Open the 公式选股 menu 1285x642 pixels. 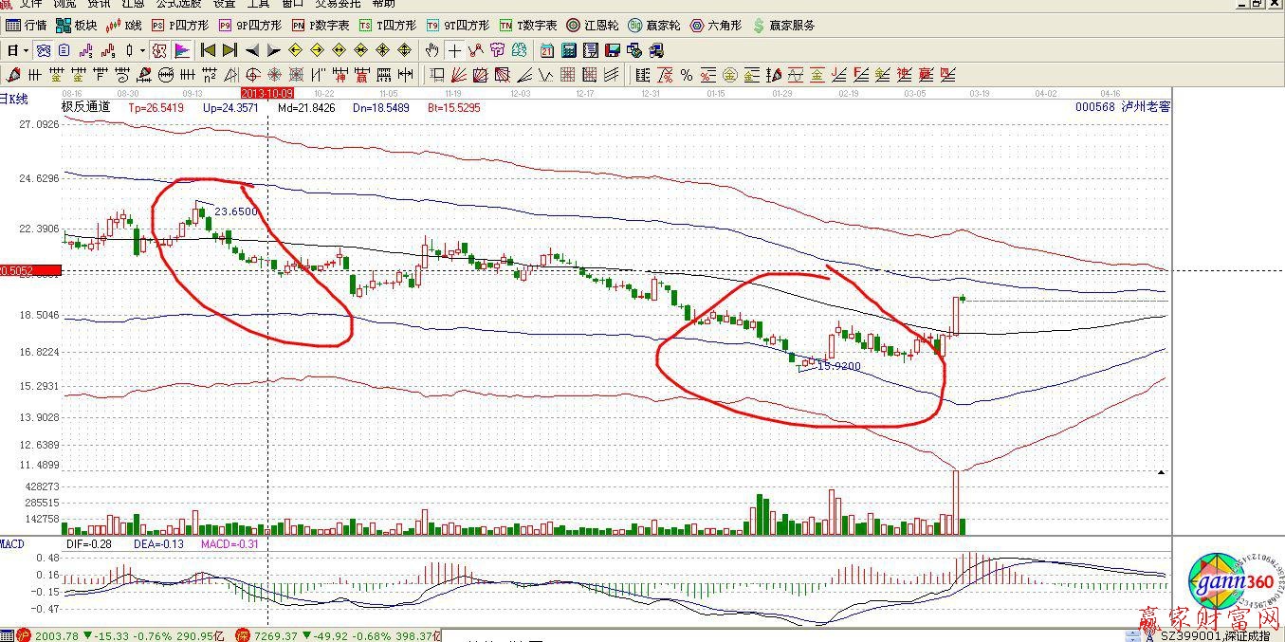tap(178, 4)
